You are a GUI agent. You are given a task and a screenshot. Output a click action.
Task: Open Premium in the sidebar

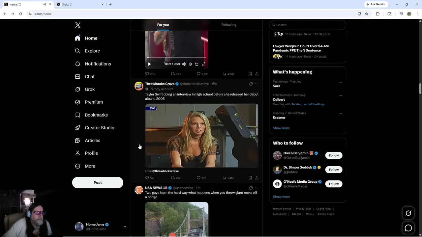coord(89,102)
